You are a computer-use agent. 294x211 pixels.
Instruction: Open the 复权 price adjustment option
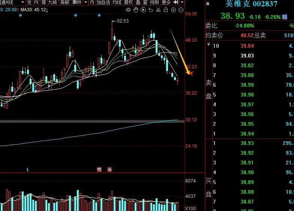tap(128, 2)
